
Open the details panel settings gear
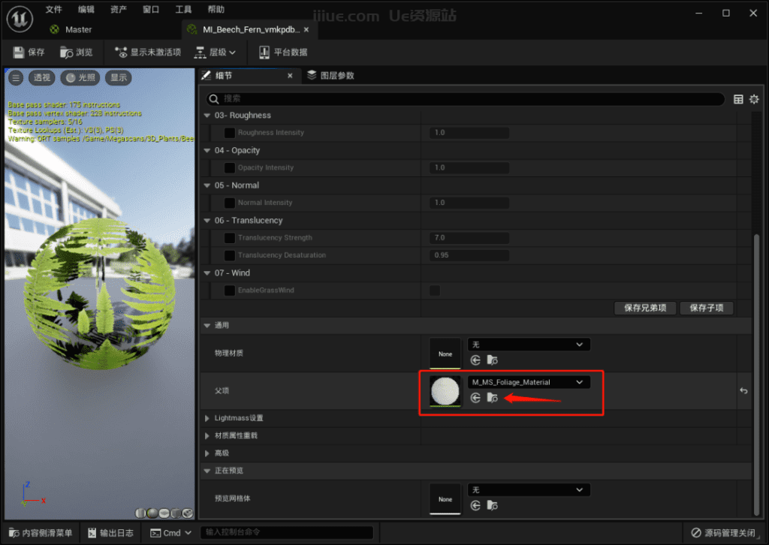tap(754, 98)
